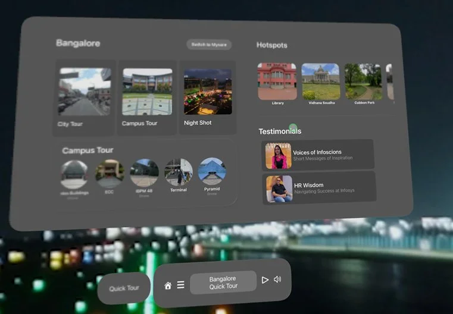
Task: Open the Night Shot card
Action: point(208,98)
